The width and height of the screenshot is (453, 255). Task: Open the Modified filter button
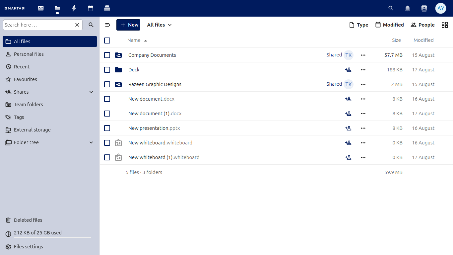[x=390, y=25]
